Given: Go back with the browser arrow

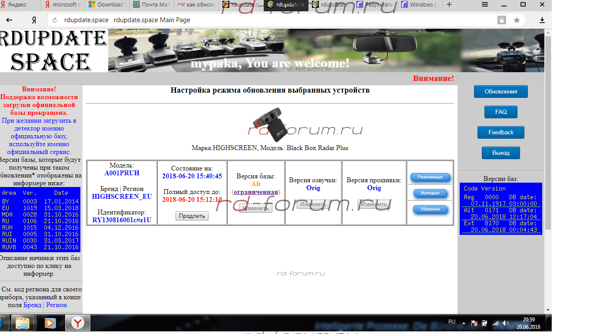Looking at the screenshot, I should pos(9,20).
